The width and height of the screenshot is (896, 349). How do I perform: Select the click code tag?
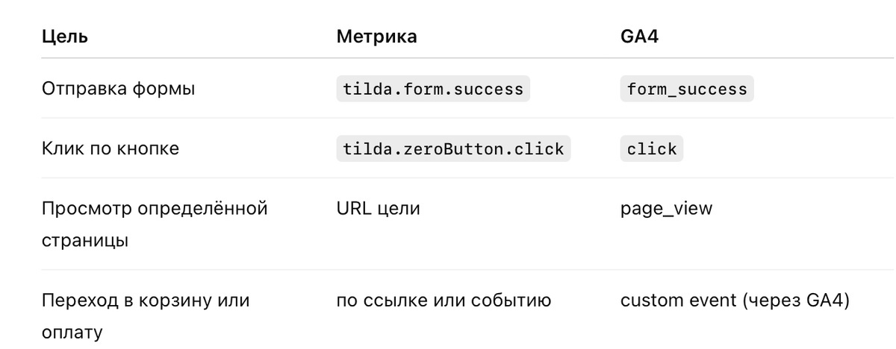coord(652,148)
